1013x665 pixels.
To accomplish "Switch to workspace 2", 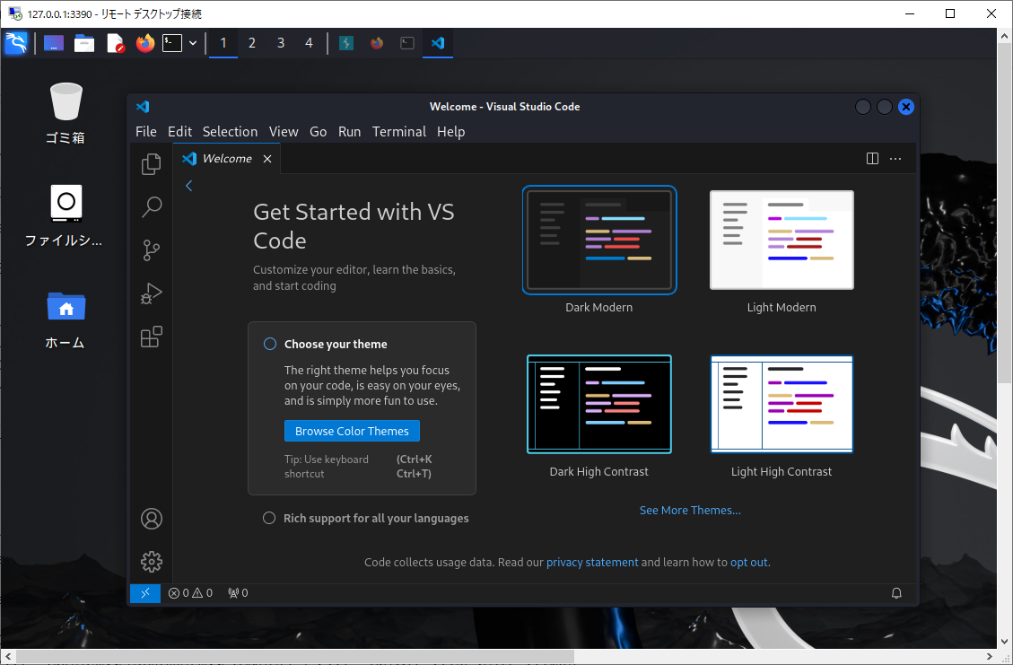I will [x=252, y=43].
